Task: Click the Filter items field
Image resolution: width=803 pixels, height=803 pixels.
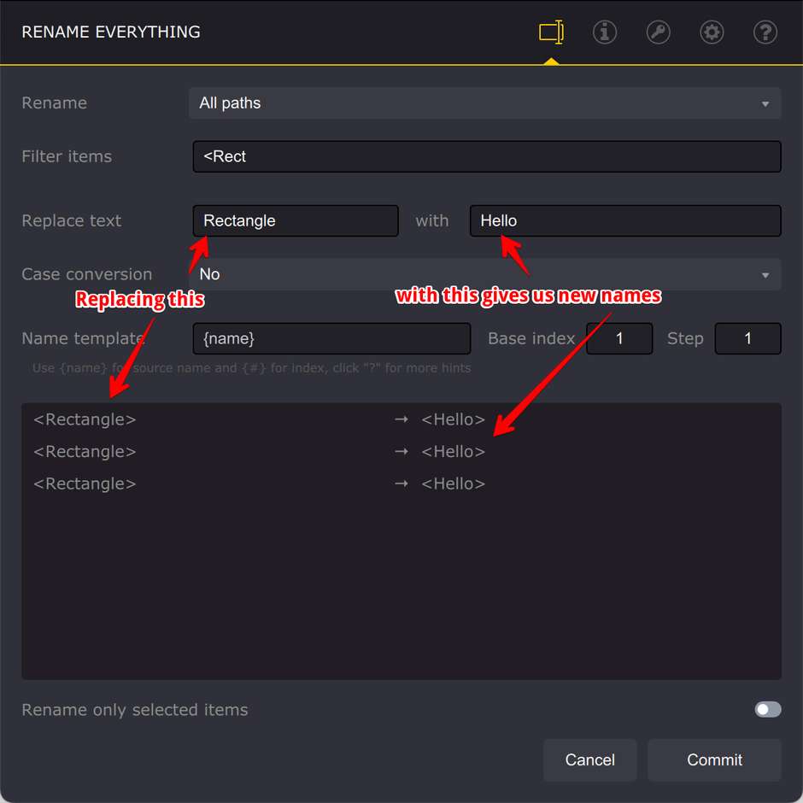Action: [x=487, y=156]
